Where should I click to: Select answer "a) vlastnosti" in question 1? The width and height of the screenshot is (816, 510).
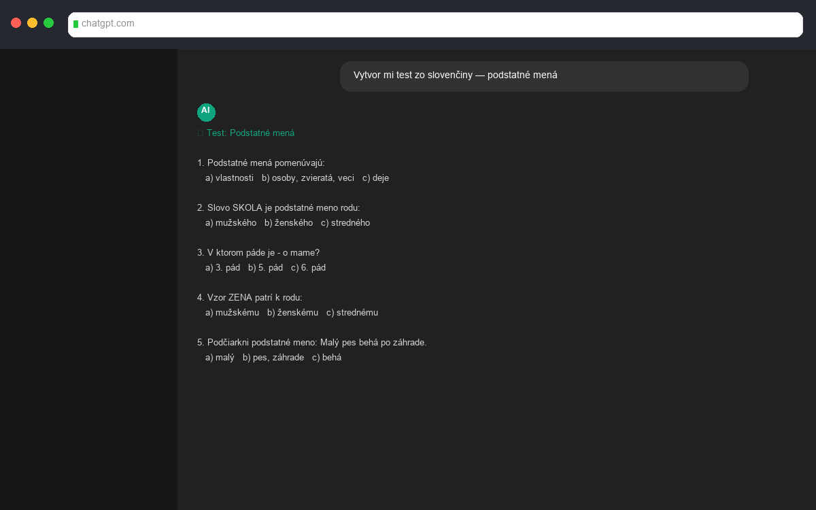(x=229, y=178)
